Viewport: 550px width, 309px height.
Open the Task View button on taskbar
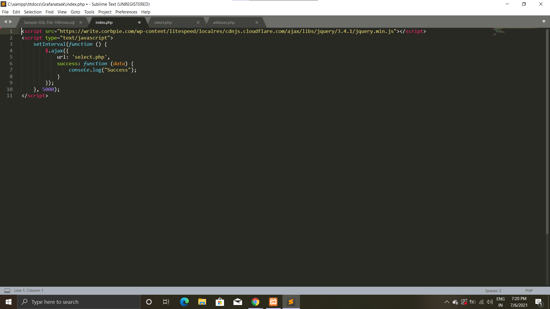click(x=166, y=302)
